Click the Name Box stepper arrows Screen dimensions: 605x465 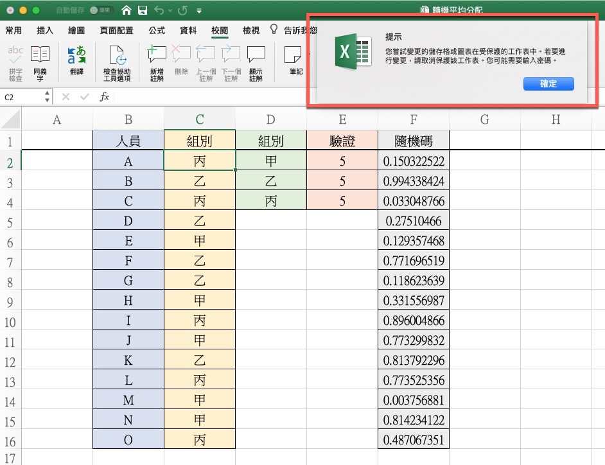[x=47, y=97]
